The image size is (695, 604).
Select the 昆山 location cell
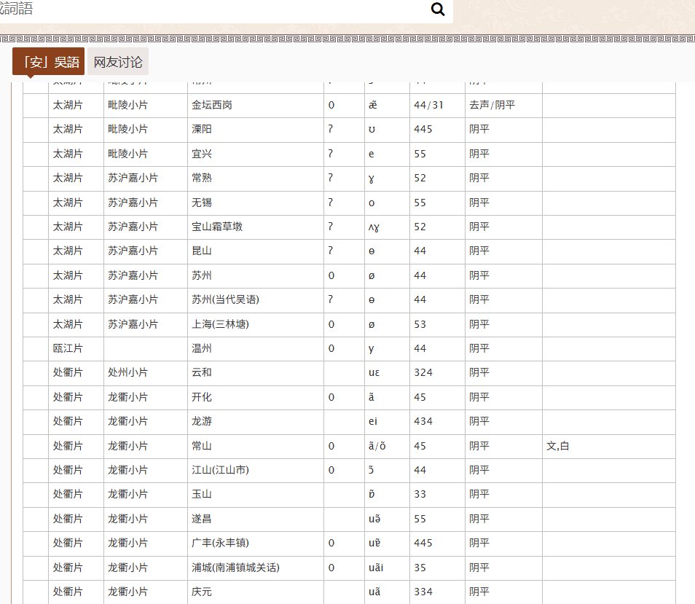(x=255, y=251)
